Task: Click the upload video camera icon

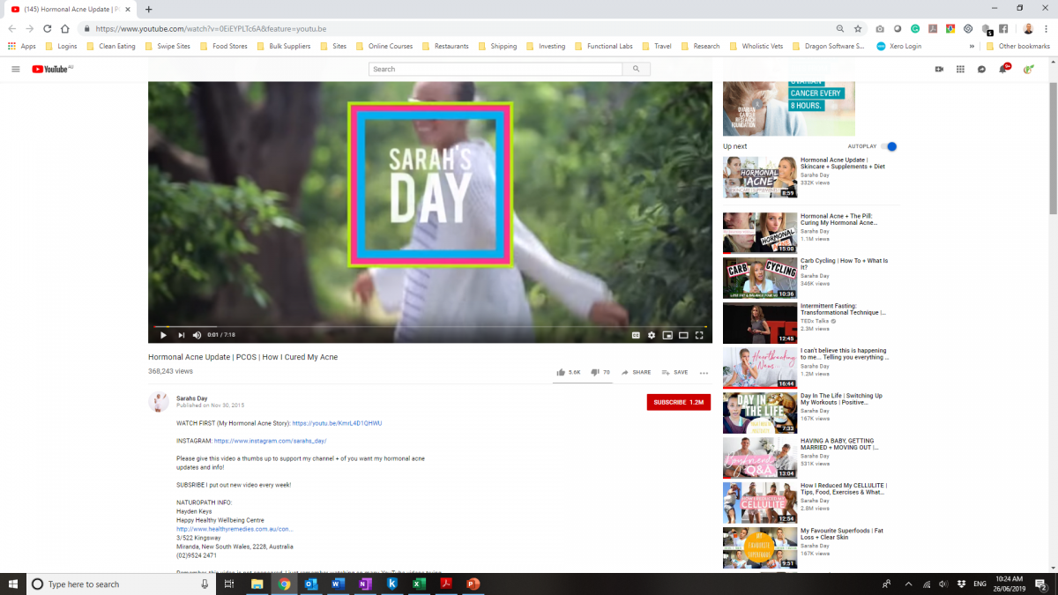Action: coord(939,69)
